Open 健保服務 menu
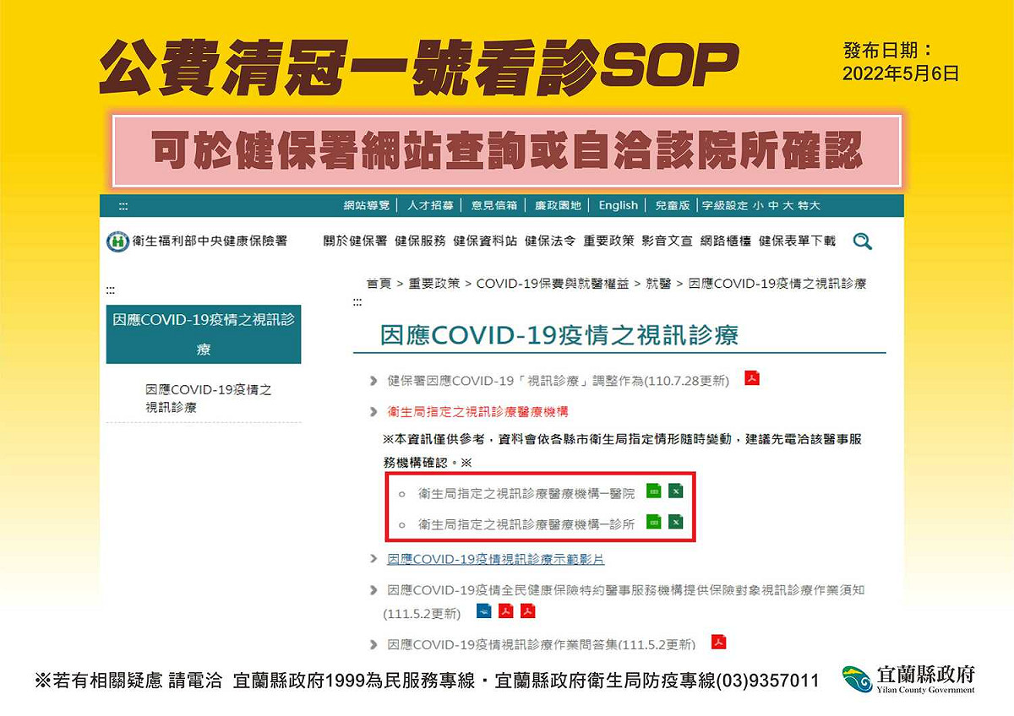This screenshot has width=1014, height=716. coord(420,241)
